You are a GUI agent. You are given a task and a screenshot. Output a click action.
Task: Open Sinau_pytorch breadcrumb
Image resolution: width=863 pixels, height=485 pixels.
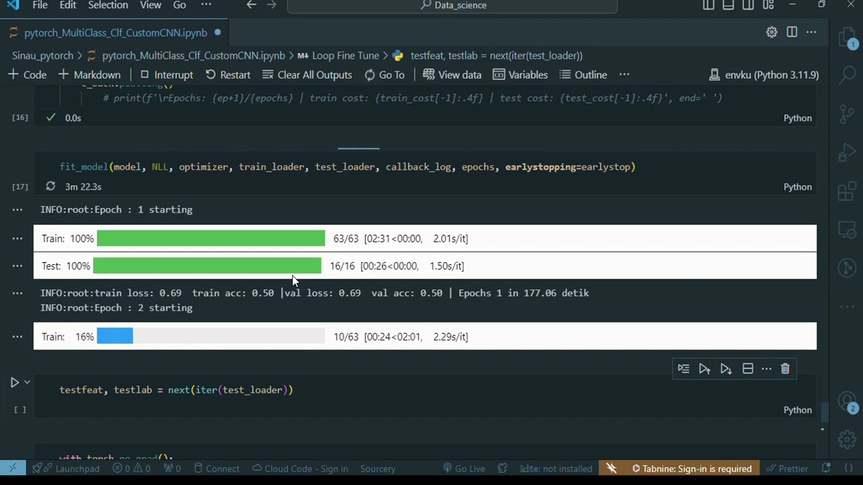pyautogui.click(x=42, y=56)
